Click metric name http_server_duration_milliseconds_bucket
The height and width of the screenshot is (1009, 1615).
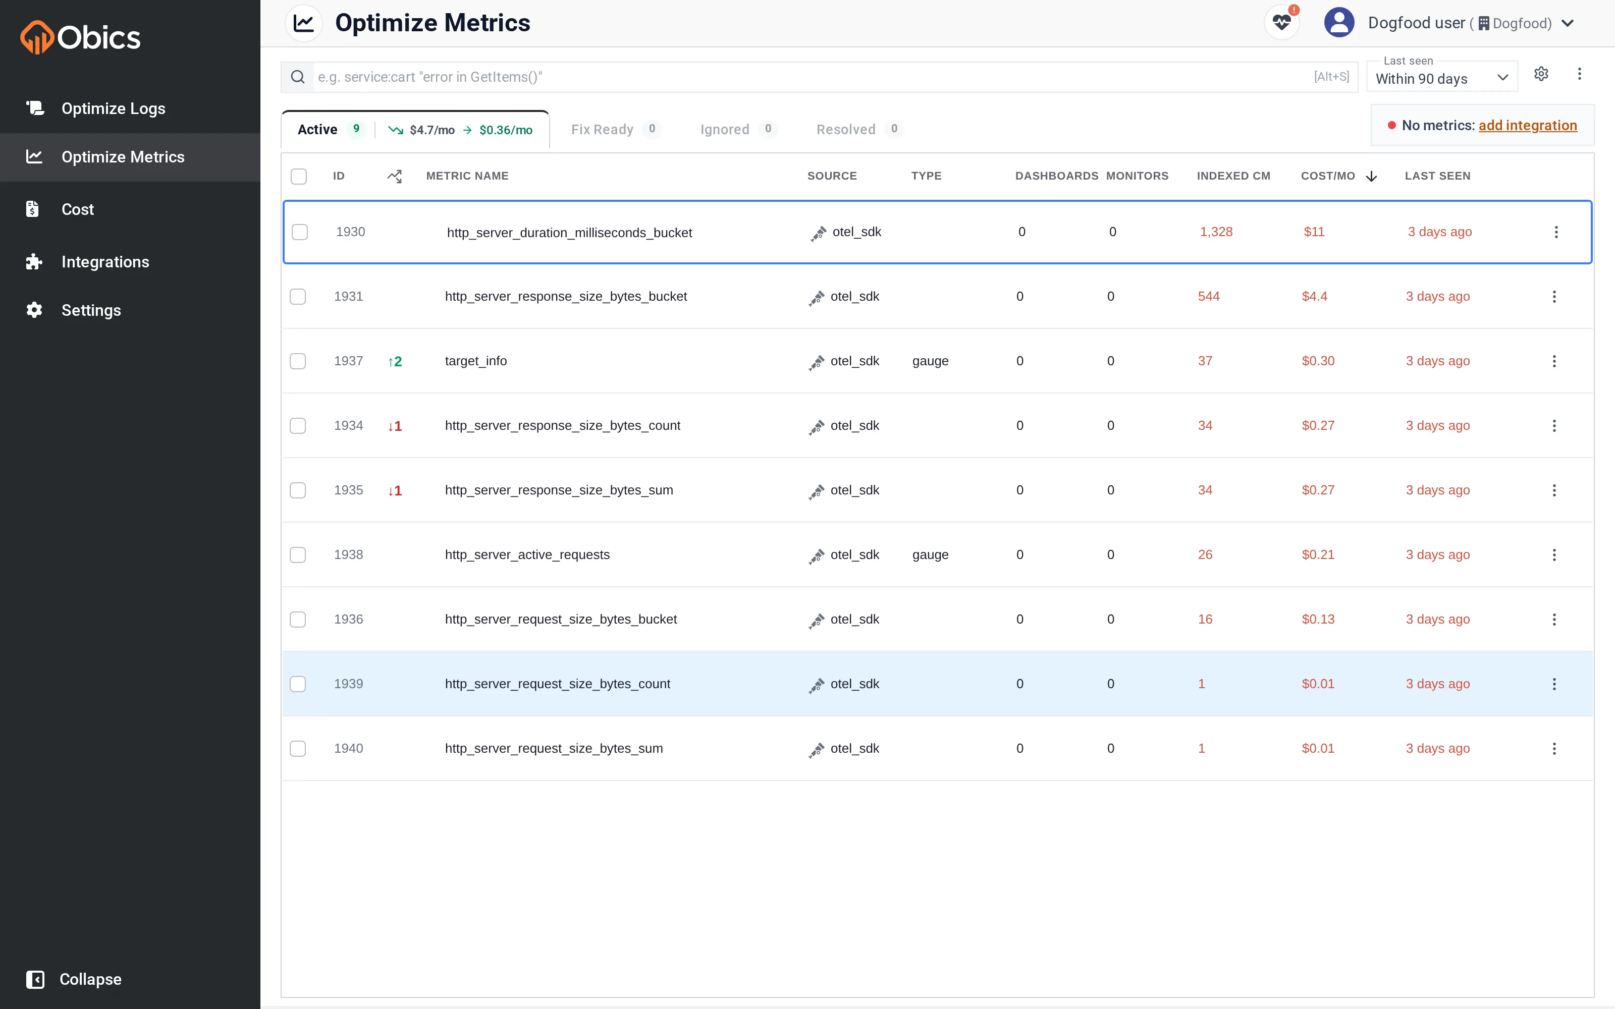point(569,233)
